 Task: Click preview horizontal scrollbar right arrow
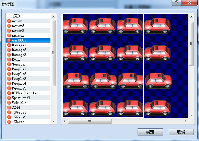point(185,121)
